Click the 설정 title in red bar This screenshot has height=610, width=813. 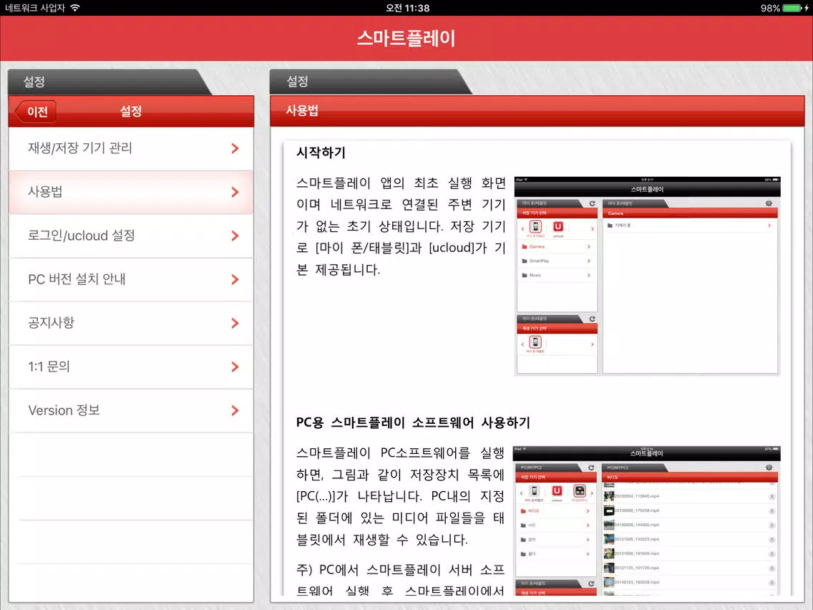[x=131, y=111]
